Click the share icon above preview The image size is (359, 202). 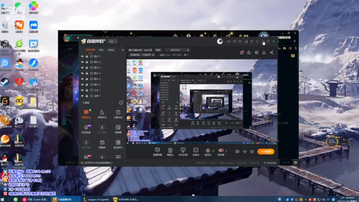pos(271,53)
